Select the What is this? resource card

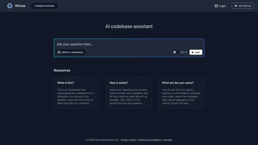[x=77, y=93]
